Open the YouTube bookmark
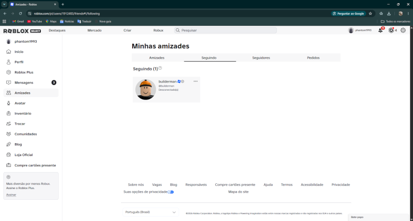This screenshot has height=221, width=413. tap(35, 21)
